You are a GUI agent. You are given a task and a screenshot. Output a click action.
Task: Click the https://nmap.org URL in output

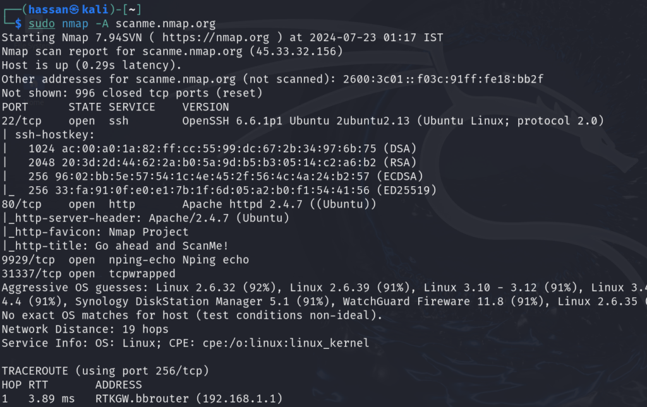click(215, 37)
